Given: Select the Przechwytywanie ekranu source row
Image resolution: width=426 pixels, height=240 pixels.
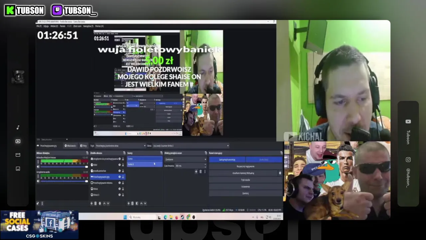Looking at the screenshot, I should (107, 183).
